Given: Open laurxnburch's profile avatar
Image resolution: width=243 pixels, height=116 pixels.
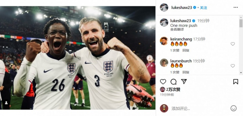Looking at the screenshot, I should [x=164, y=63].
